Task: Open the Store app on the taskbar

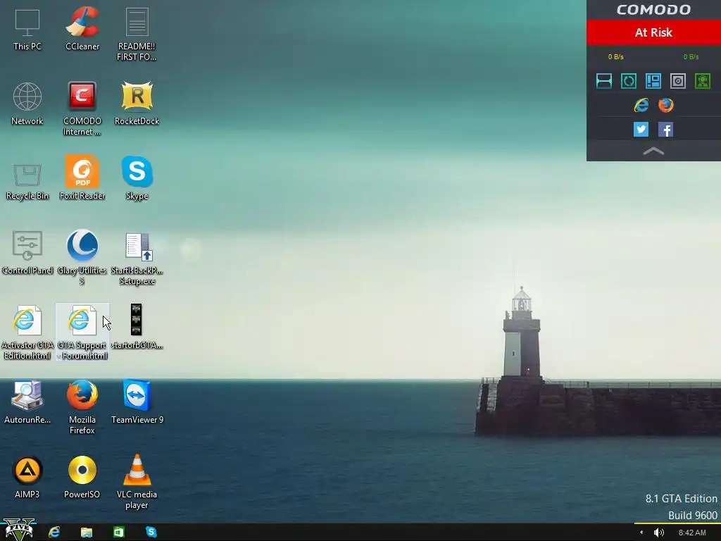Action: pos(118,533)
